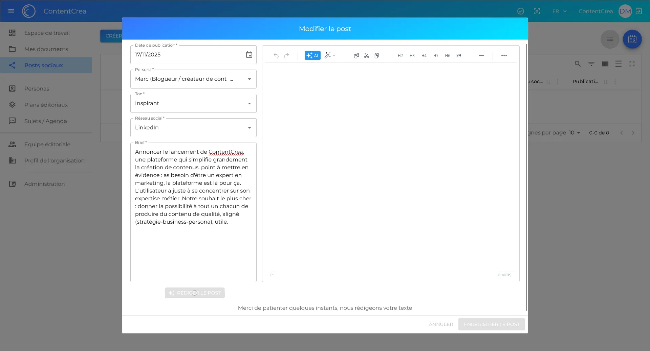The width and height of the screenshot is (650, 351).
Task: Click the blockquote (99) toolbar icon
Action: pyautogui.click(x=459, y=55)
